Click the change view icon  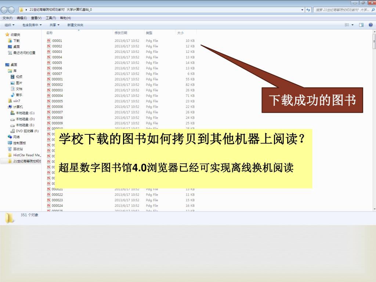click(x=347, y=25)
